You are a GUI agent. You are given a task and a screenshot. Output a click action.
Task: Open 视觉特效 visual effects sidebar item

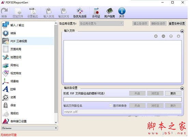28,73
